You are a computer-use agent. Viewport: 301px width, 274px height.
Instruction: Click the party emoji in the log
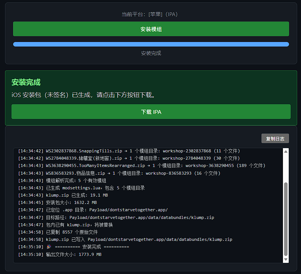(x=49, y=247)
